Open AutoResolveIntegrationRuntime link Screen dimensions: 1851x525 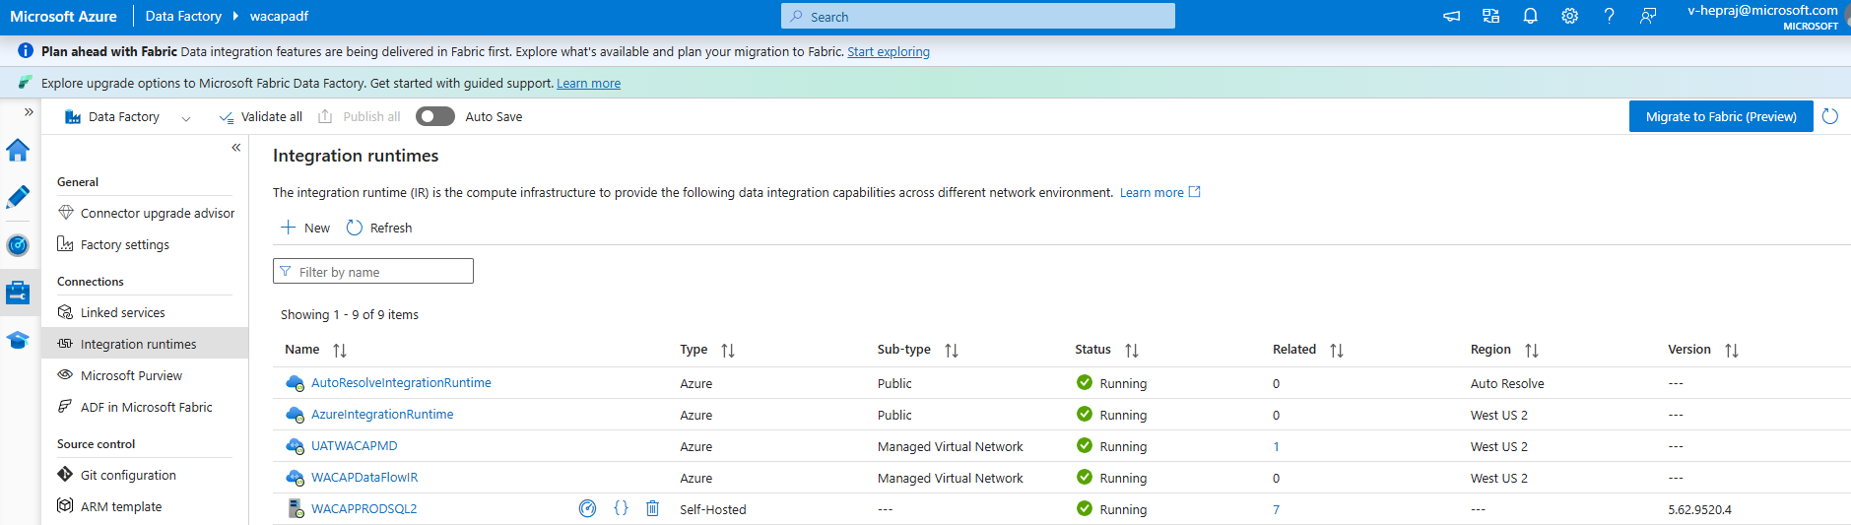tap(401, 383)
